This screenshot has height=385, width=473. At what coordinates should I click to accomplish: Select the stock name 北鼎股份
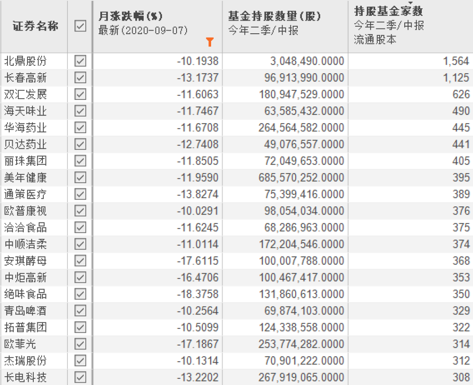(25, 61)
